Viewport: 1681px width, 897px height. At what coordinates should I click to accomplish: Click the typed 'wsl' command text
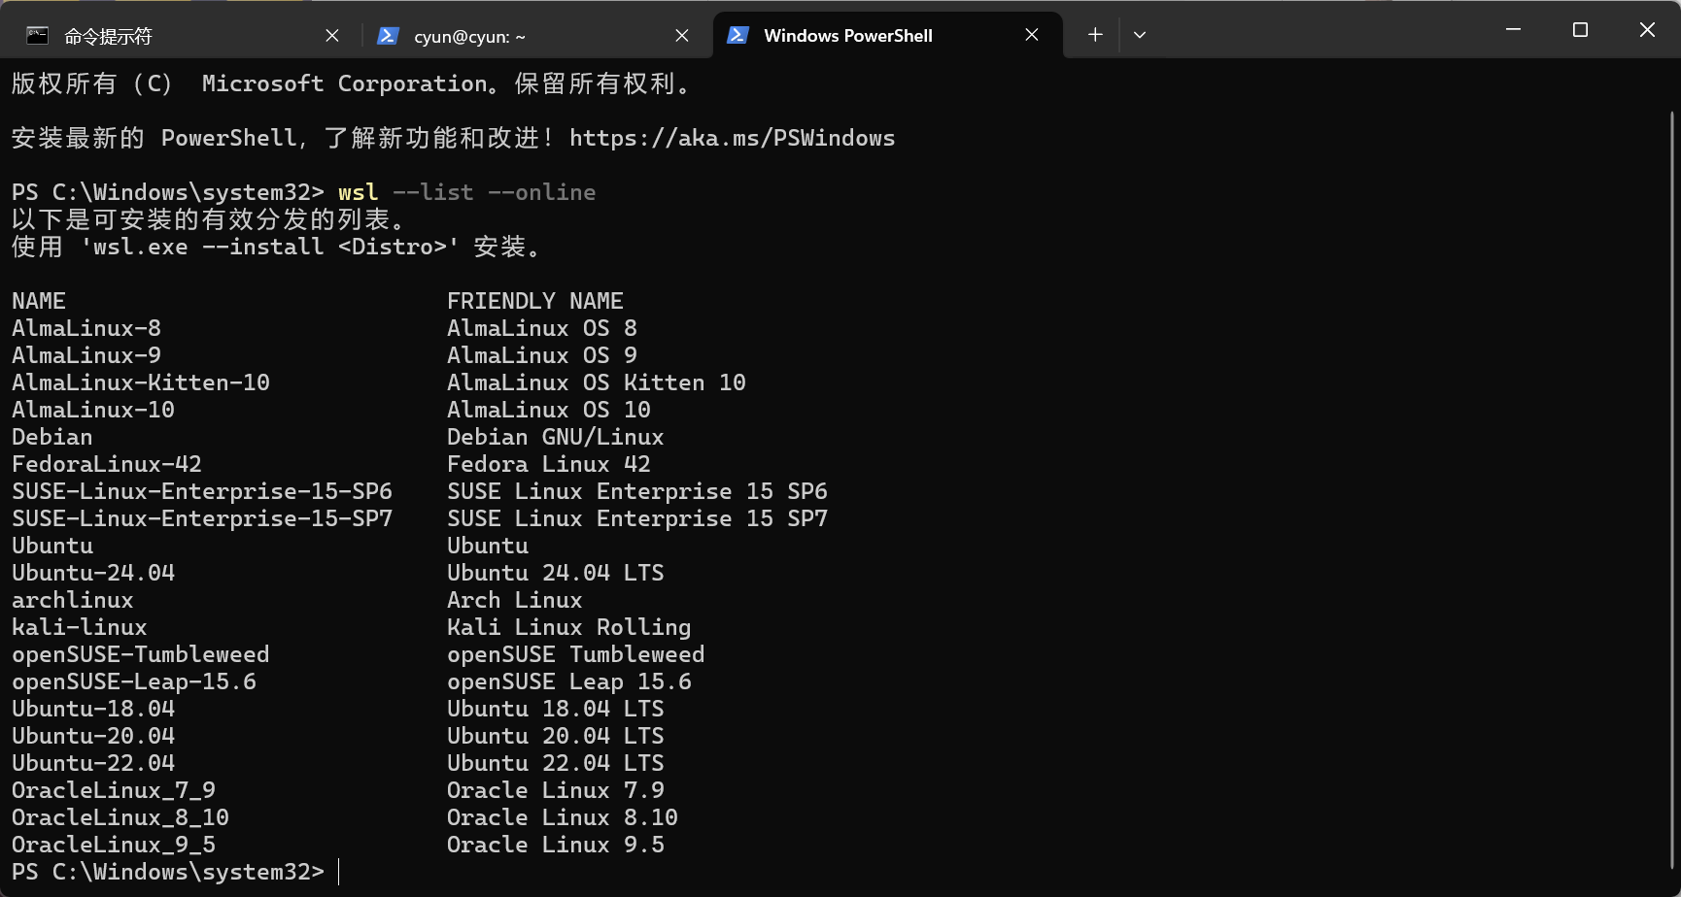coord(359,192)
